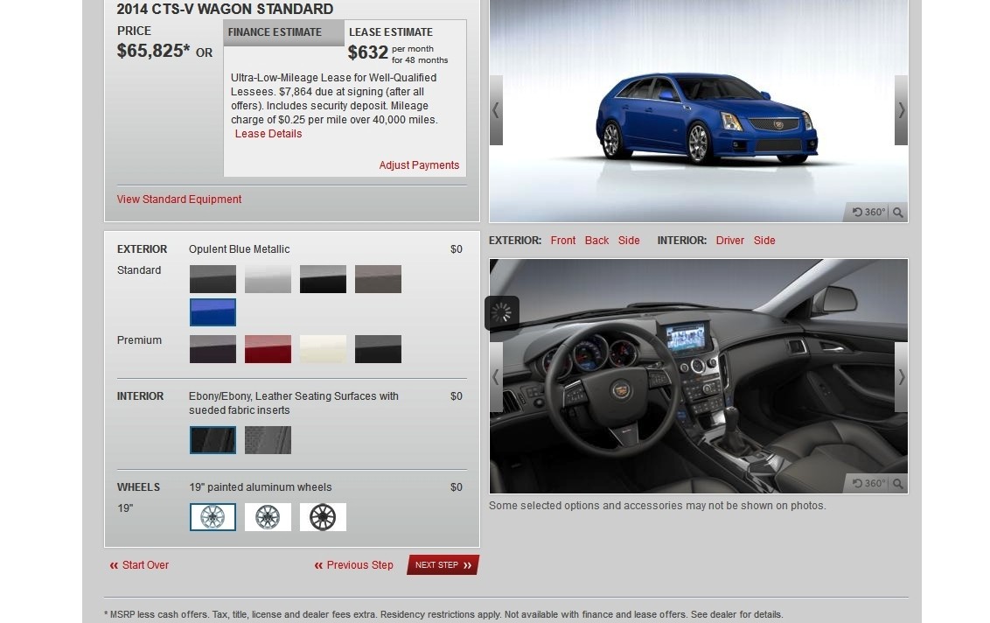Select the silver painted aluminum wheel
Viewport: 990px width, 623px height.
[x=213, y=517]
